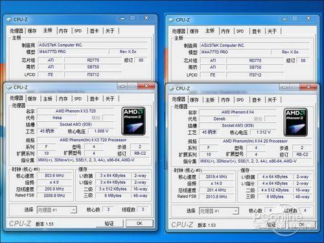Open SPD tab in Deneb X4 window

(x=240, y=100)
